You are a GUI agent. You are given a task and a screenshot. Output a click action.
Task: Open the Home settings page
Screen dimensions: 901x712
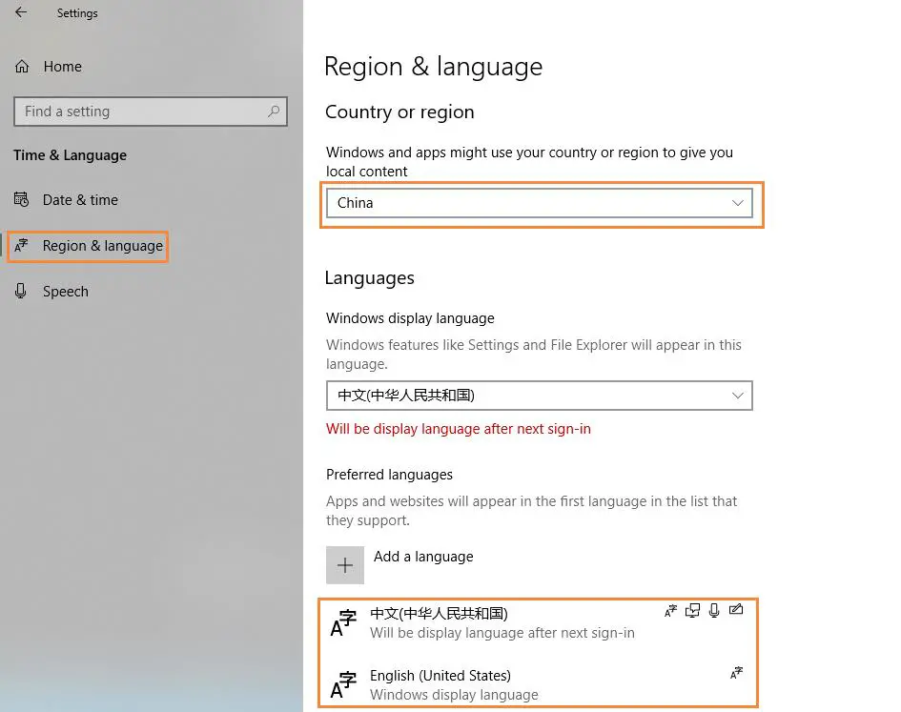[62, 67]
